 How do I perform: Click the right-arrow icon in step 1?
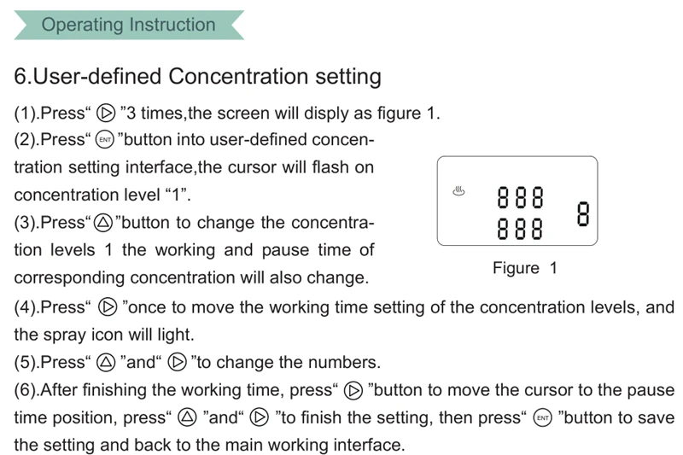point(106,114)
